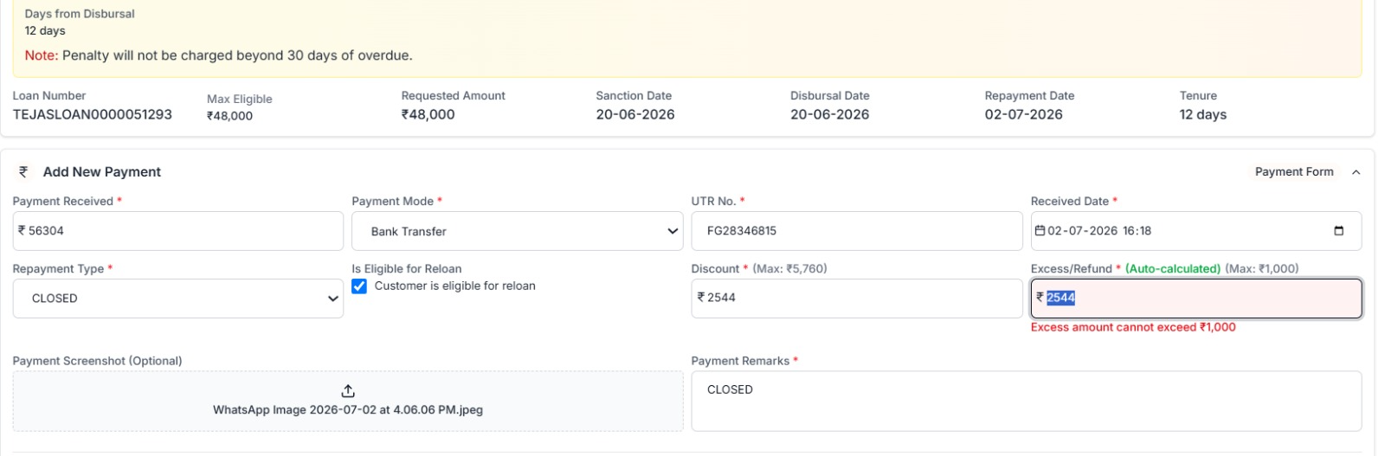Screen dimensions: 1385x456
Task: Click the Excess/Refund amount field
Action: [1195, 298]
